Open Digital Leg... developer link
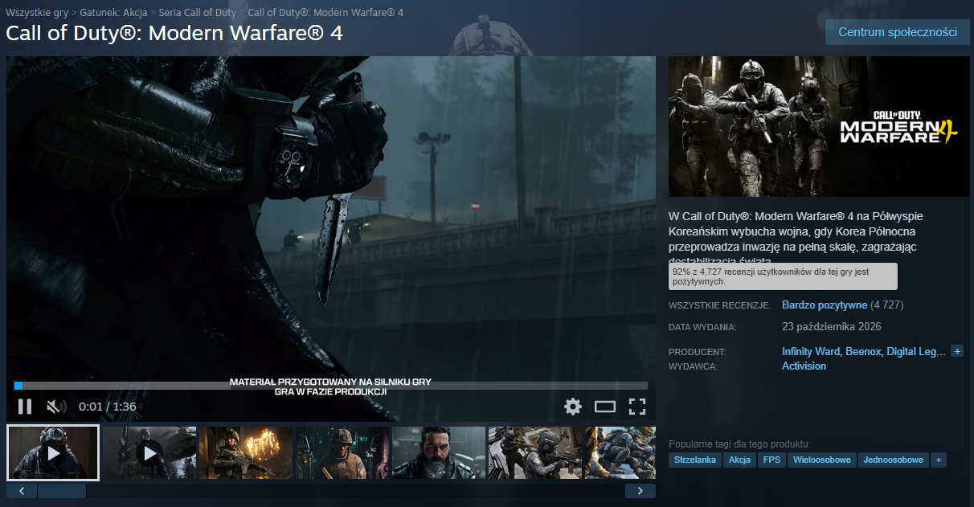 [x=916, y=352]
